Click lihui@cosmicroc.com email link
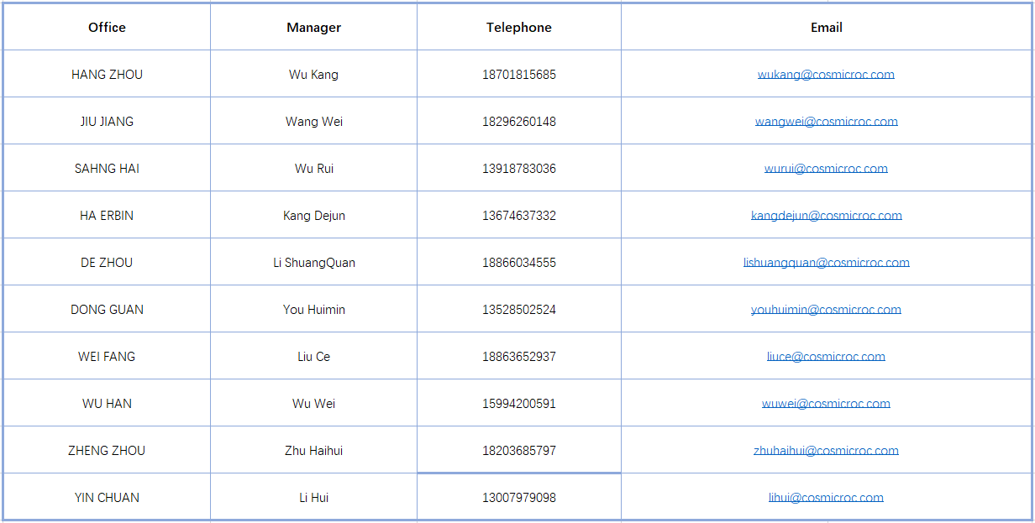 tap(826, 497)
